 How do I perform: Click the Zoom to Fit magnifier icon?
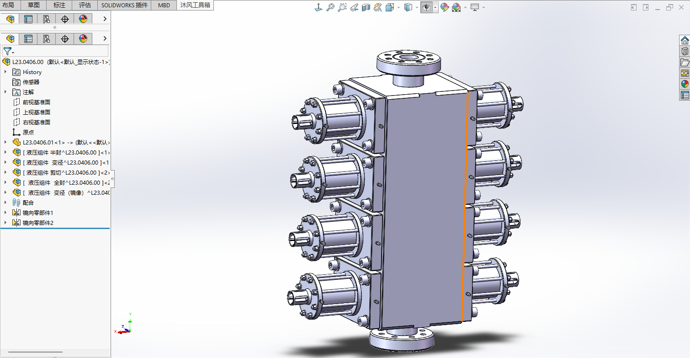tap(330, 7)
